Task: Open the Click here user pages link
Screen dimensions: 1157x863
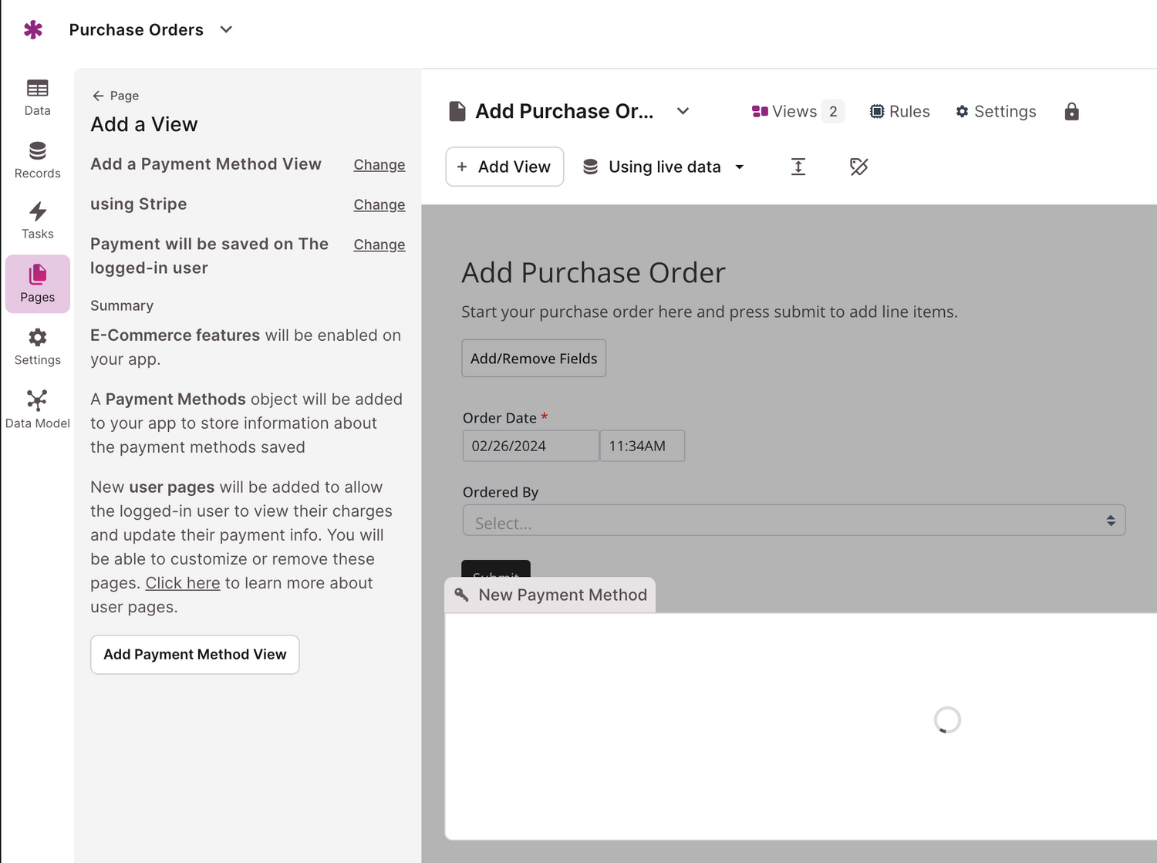Action: click(182, 583)
